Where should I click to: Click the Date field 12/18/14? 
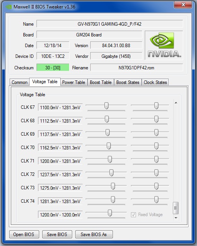pos(53,46)
